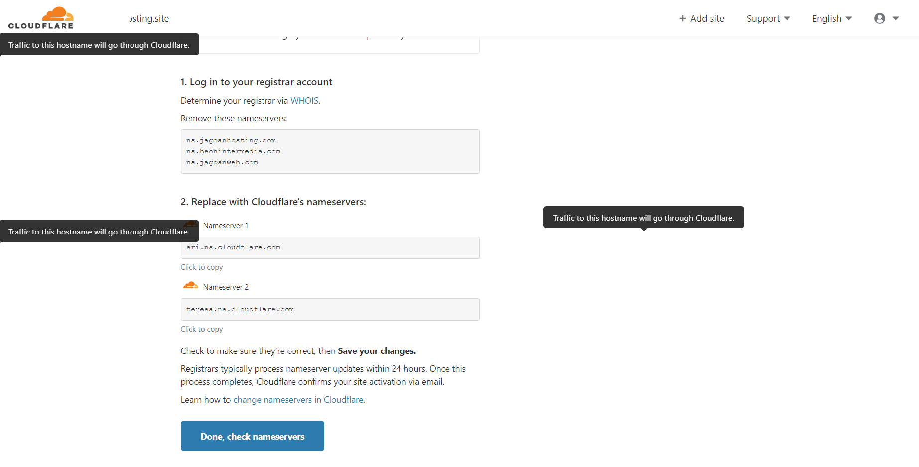Click to copy Nameserver 2
This screenshot has width=919, height=467.
click(201, 329)
